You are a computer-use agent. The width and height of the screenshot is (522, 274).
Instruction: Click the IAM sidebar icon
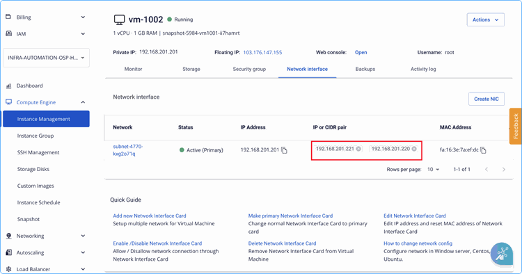coord(8,33)
